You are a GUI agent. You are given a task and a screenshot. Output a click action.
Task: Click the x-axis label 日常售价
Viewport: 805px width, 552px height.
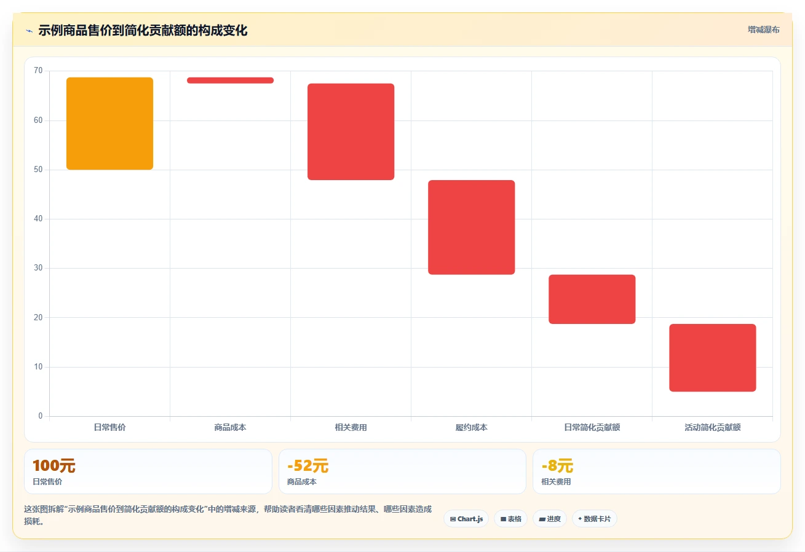click(109, 427)
